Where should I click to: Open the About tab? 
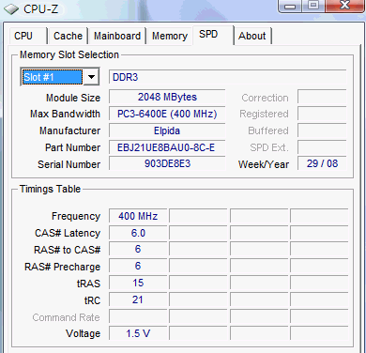point(252,36)
